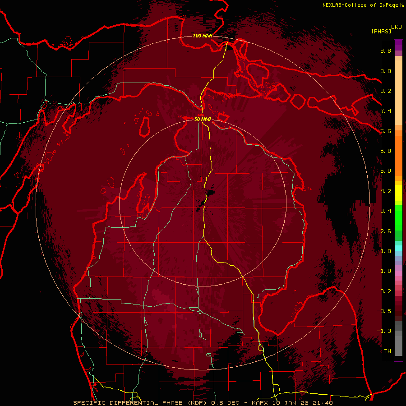Click the 8.2 legend value
This screenshot has height=406, width=406.
386,91
